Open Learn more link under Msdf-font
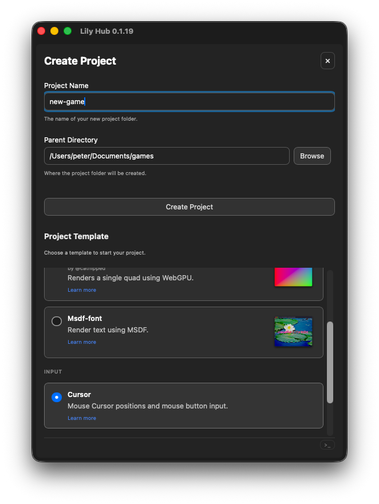379x504 pixels. coord(82,342)
